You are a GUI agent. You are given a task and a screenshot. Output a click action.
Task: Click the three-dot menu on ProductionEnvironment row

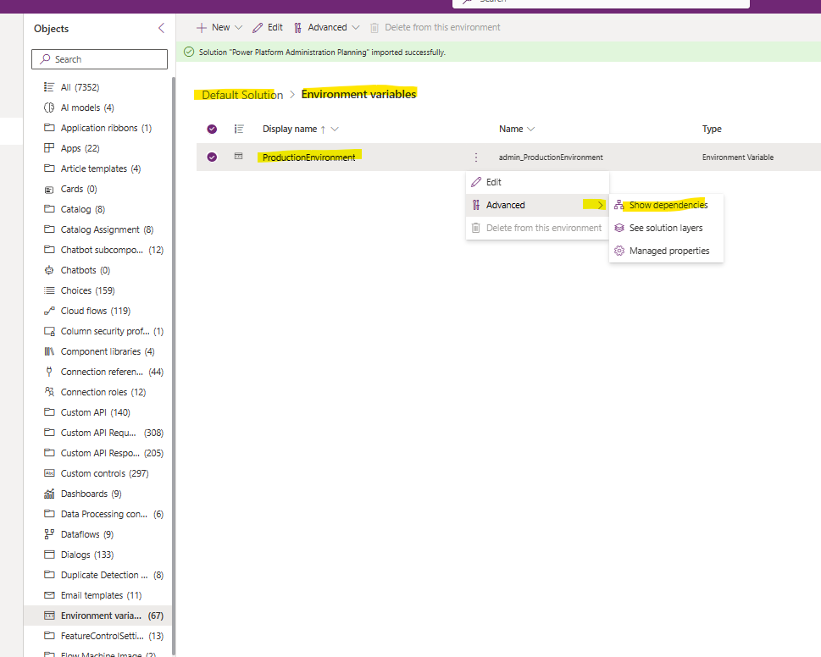(475, 157)
